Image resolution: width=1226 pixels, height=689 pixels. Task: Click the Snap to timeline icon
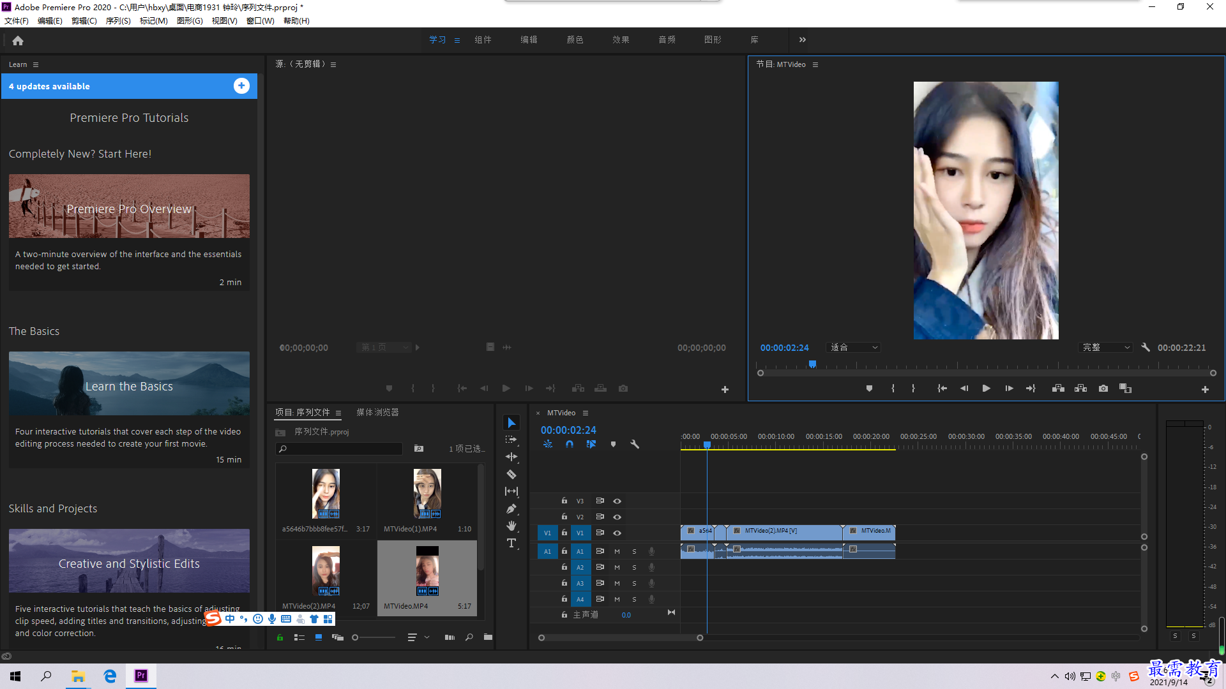[x=569, y=444]
